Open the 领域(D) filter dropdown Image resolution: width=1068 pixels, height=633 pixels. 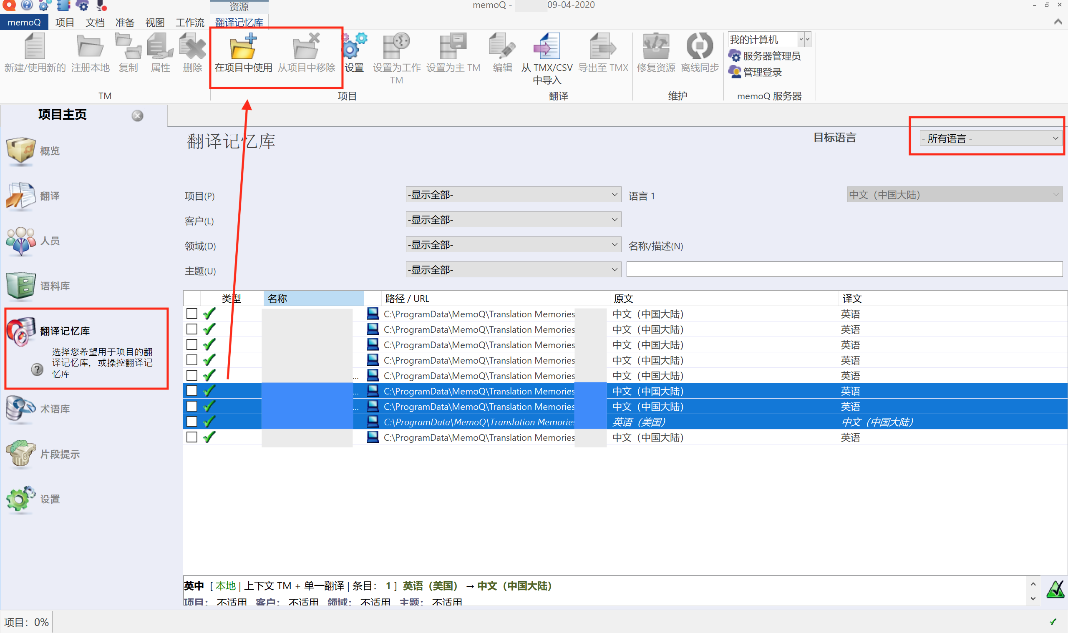513,244
